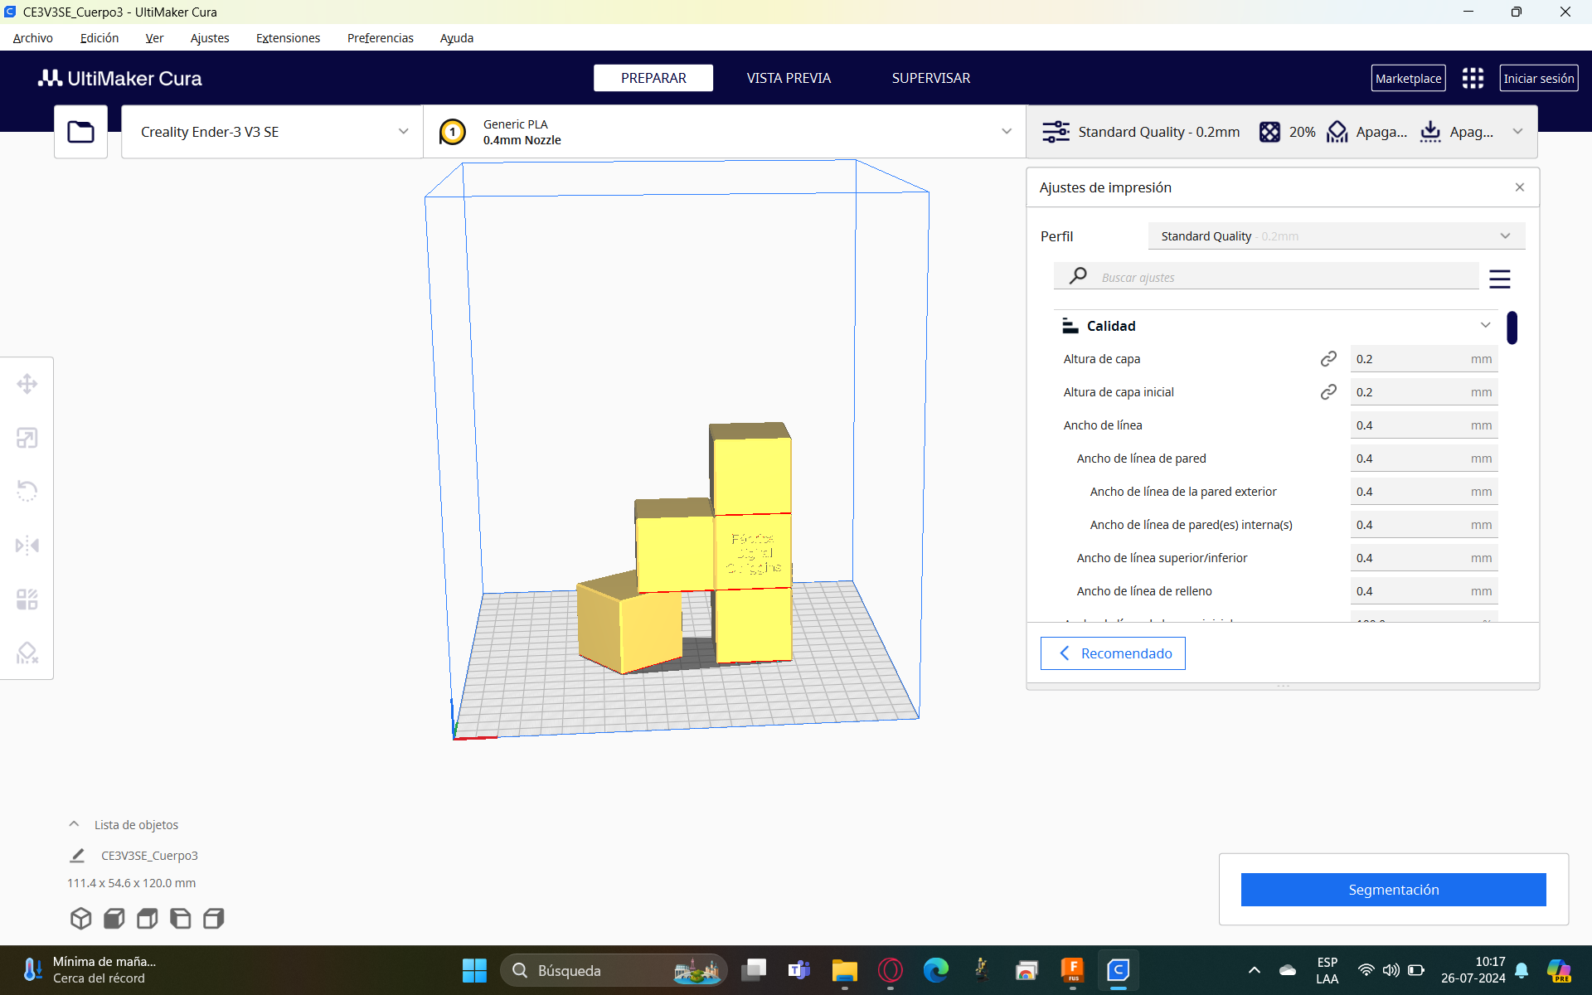Click the adhesion setting icon
This screenshot has height=995, width=1592.
click(1430, 132)
